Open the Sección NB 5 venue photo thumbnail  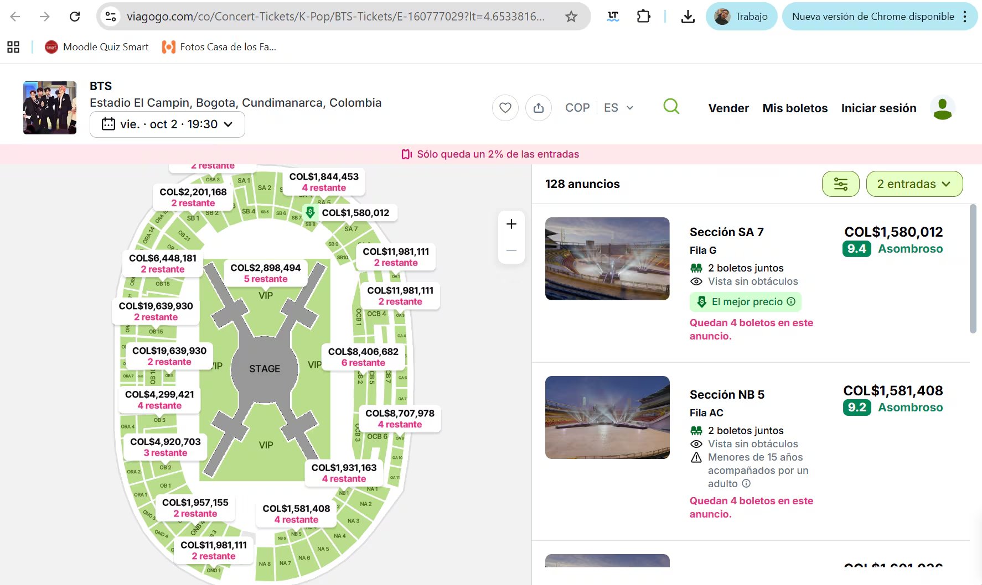[x=607, y=417]
